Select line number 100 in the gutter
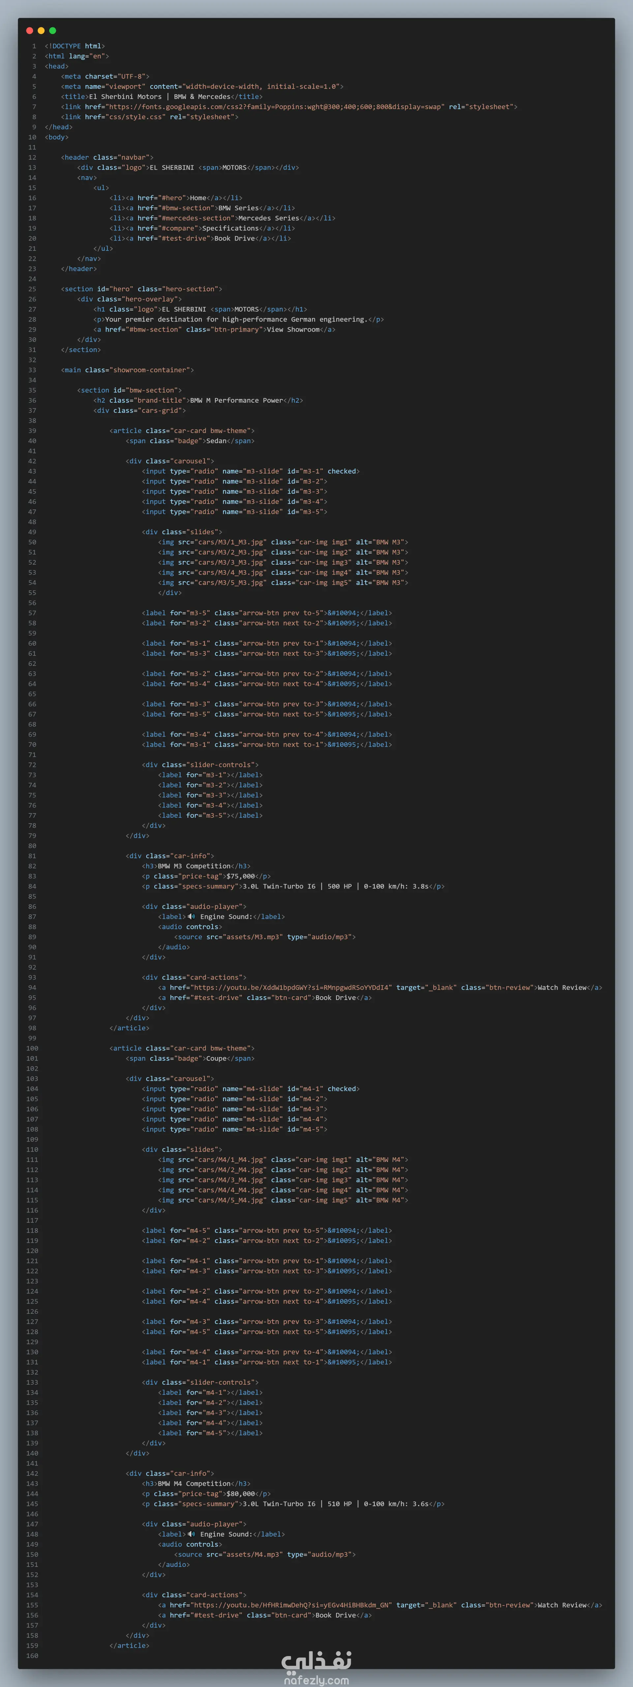The width and height of the screenshot is (633, 1687). pos(32,1048)
